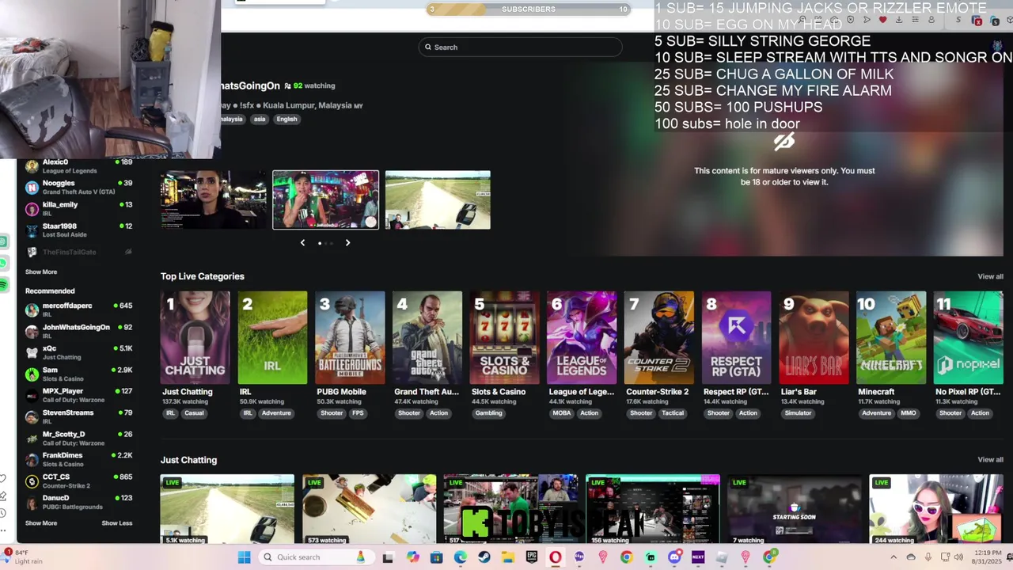Screen dimensions: 1013x570
Task: Open OneDrive cloud icon in the tray
Action: (911, 557)
